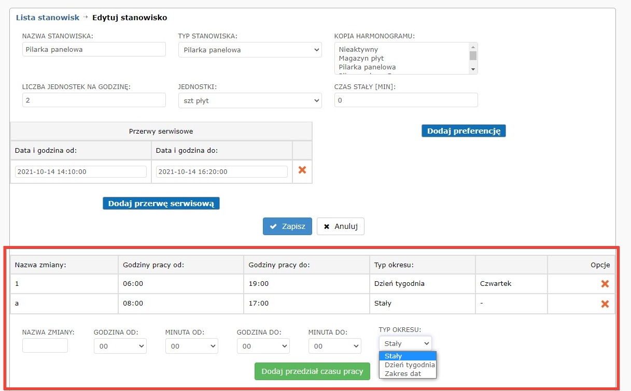The height and width of the screenshot is (391, 631).
Task: Select 'Dzień tygodnia' in the period type list
Action: (410, 365)
